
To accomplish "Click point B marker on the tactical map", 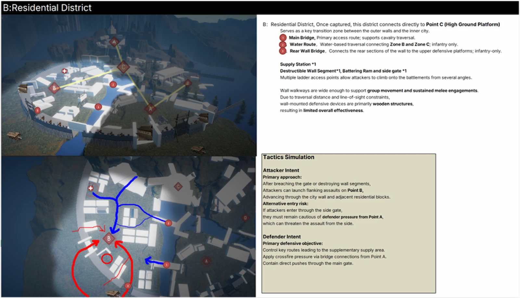I will tap(109, 239).
